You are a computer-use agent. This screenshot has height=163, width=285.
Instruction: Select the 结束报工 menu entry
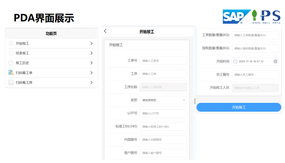[51, 53]
